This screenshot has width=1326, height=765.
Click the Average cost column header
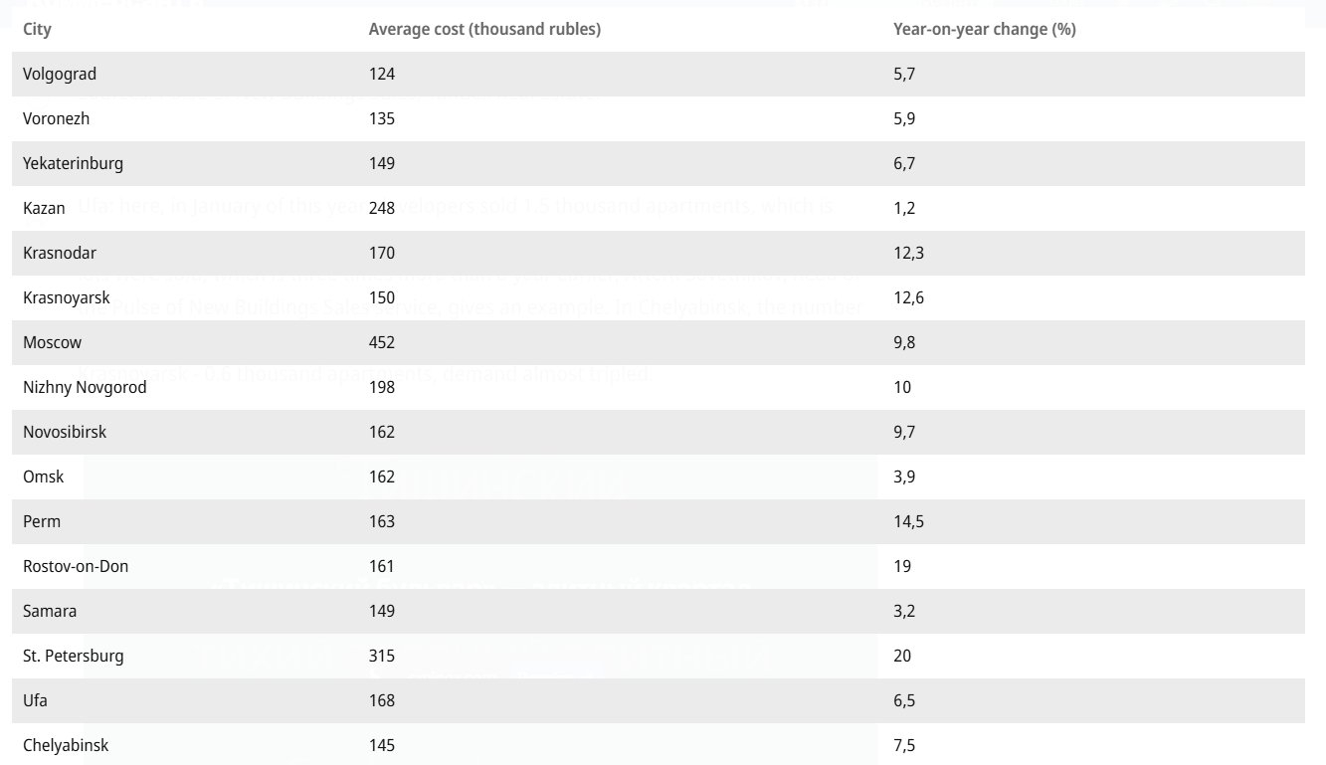(x=484, y=29)
